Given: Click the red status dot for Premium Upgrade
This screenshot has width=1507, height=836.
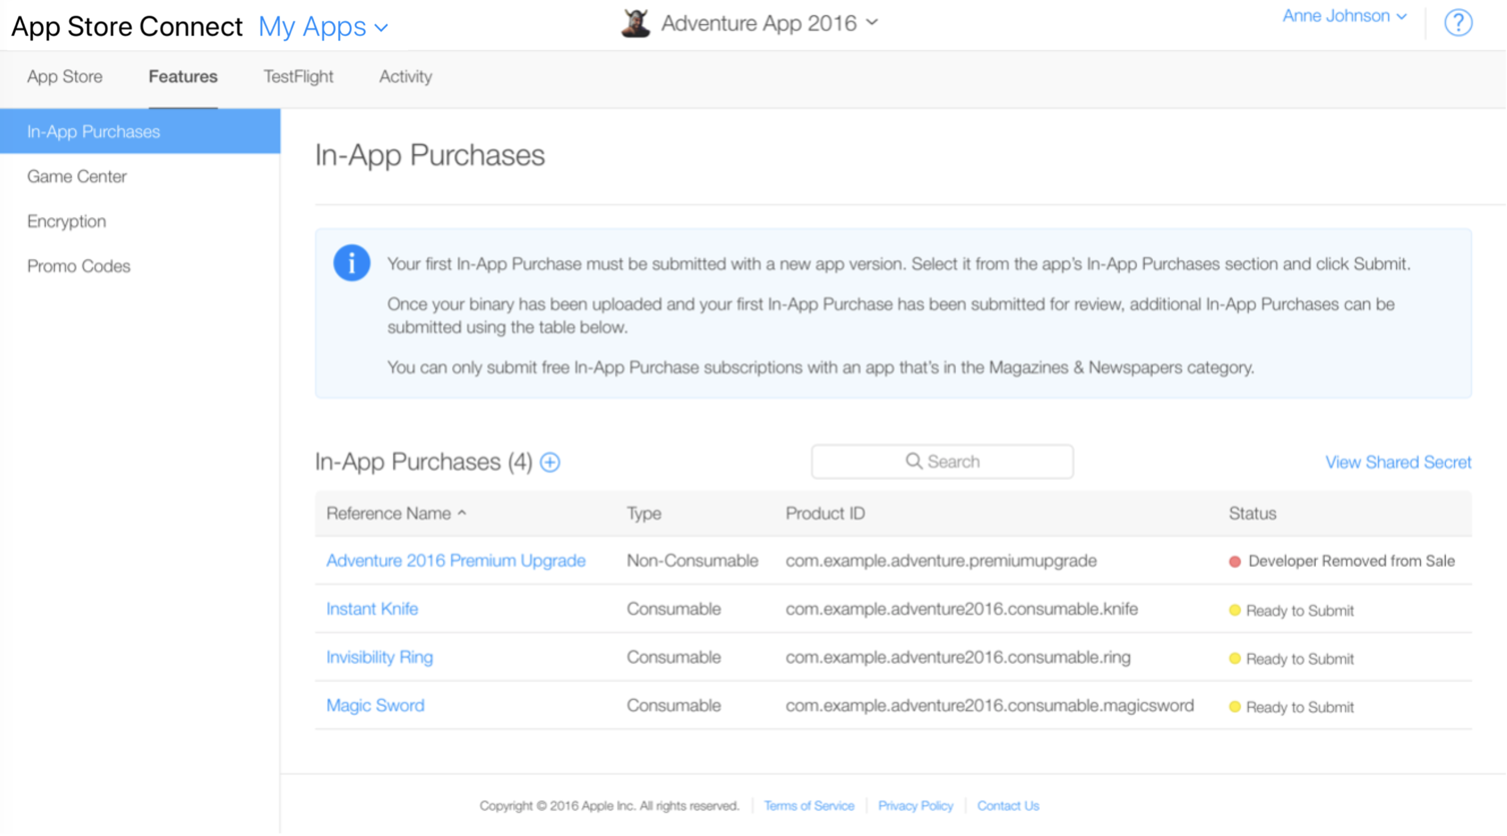Looking at the screenshot, I should click(x=1235, y=561).
